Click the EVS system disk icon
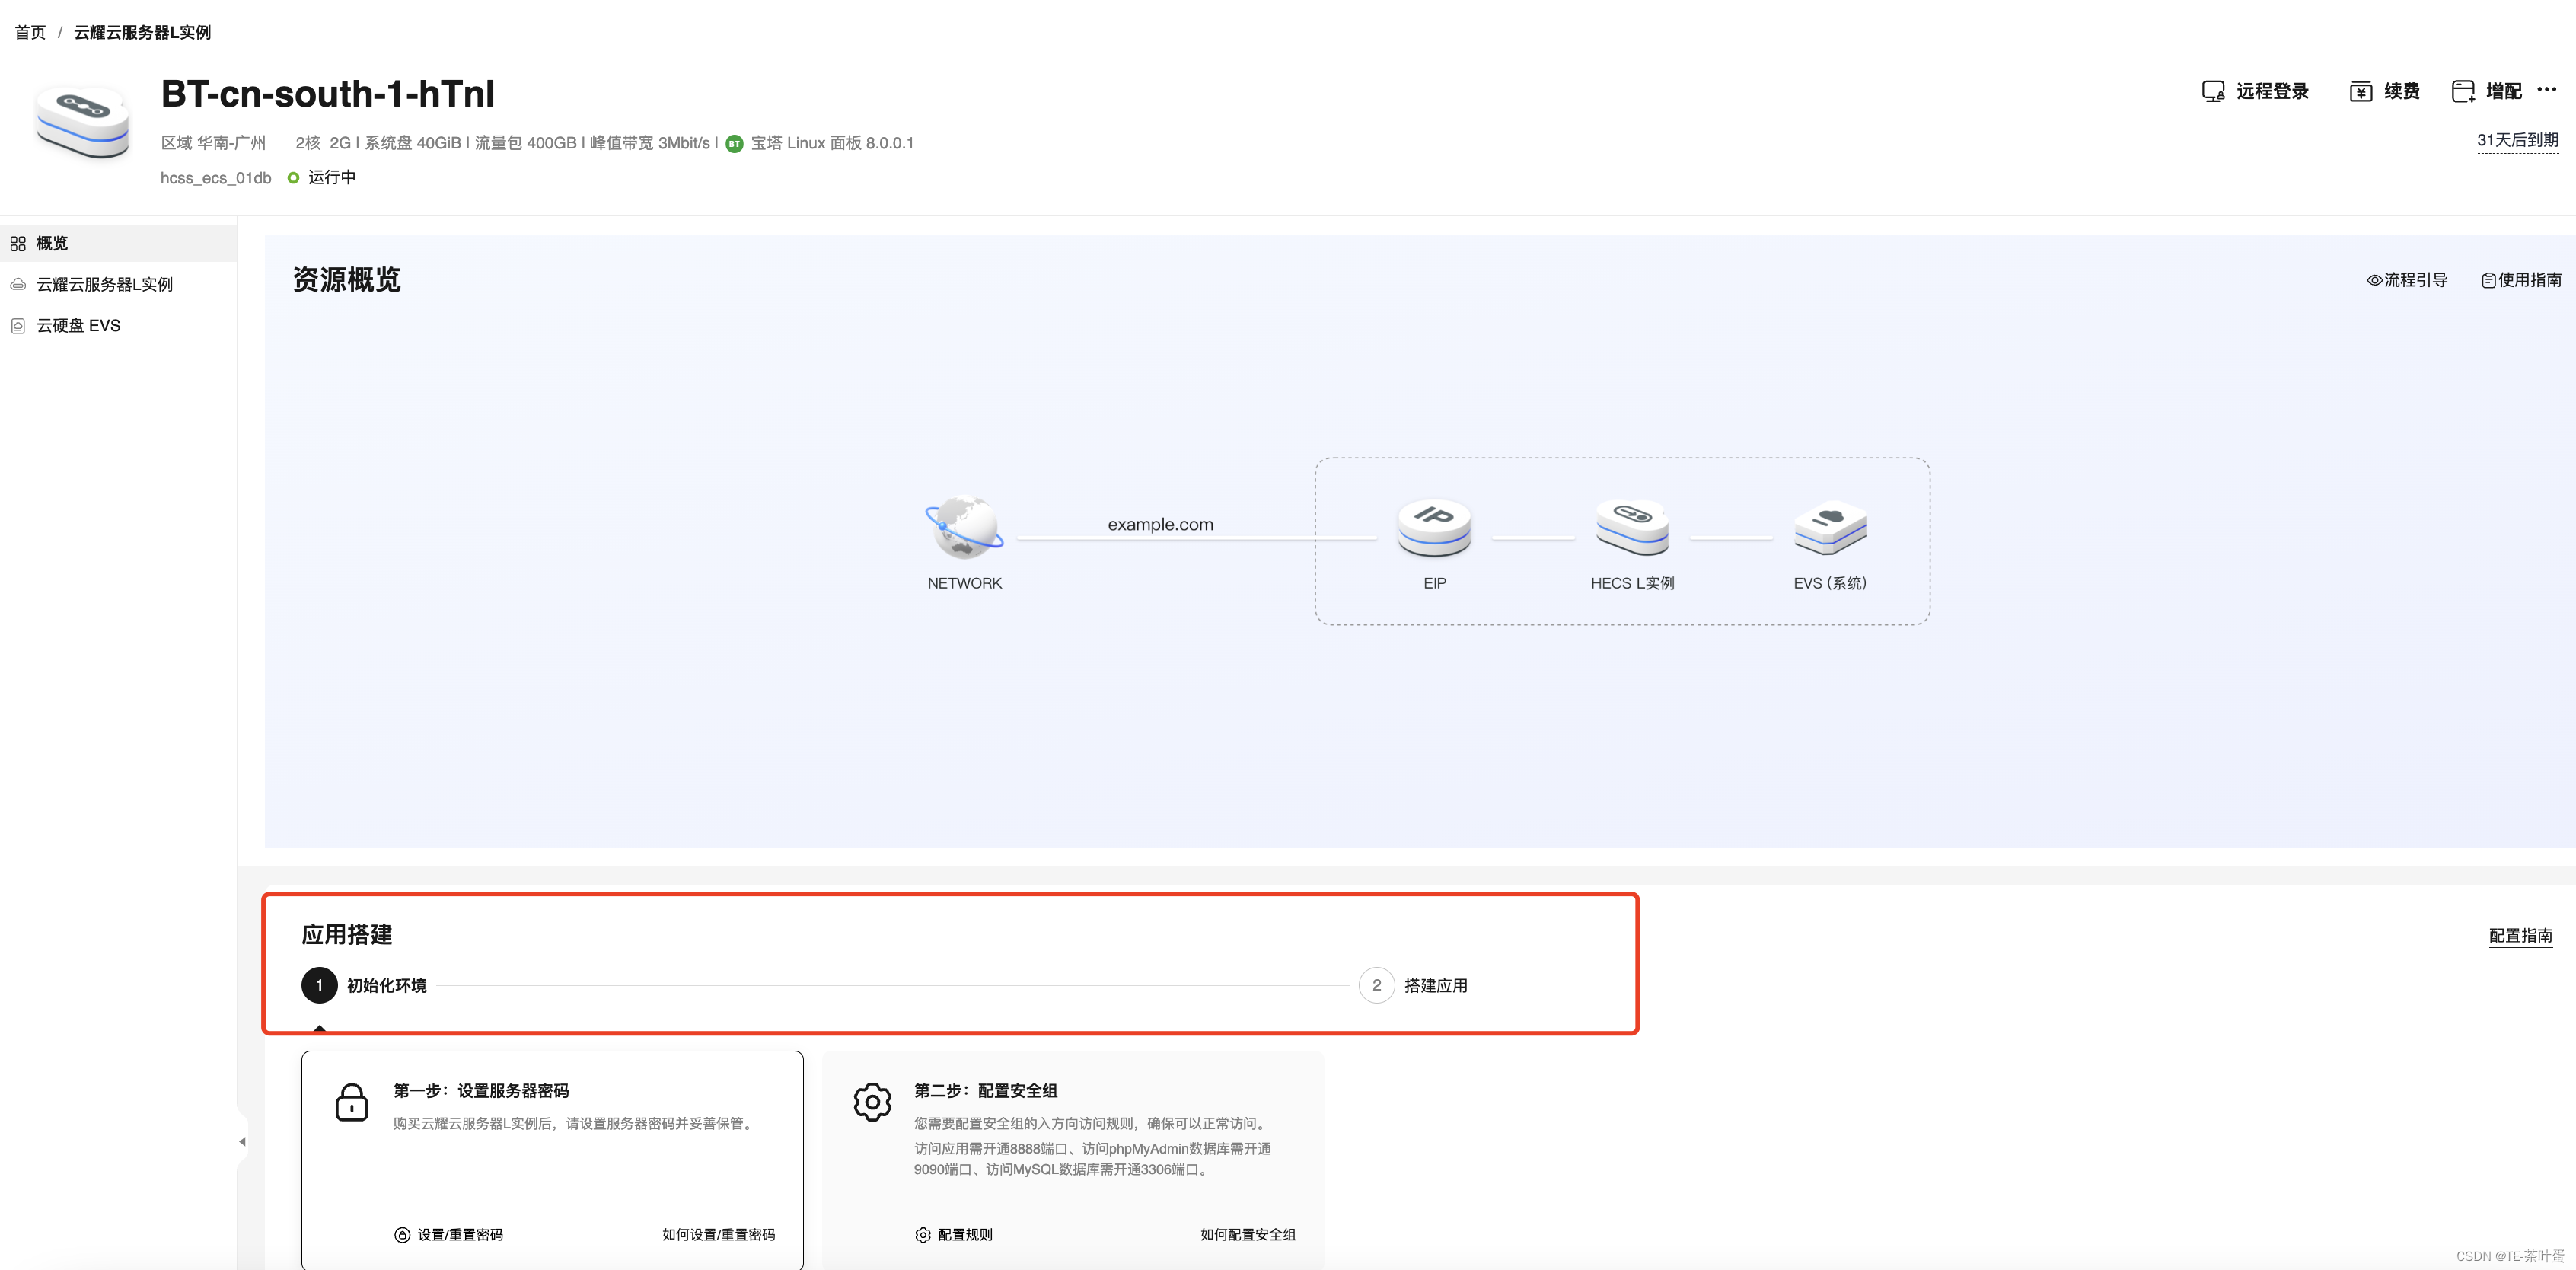 coord(1830,527)
